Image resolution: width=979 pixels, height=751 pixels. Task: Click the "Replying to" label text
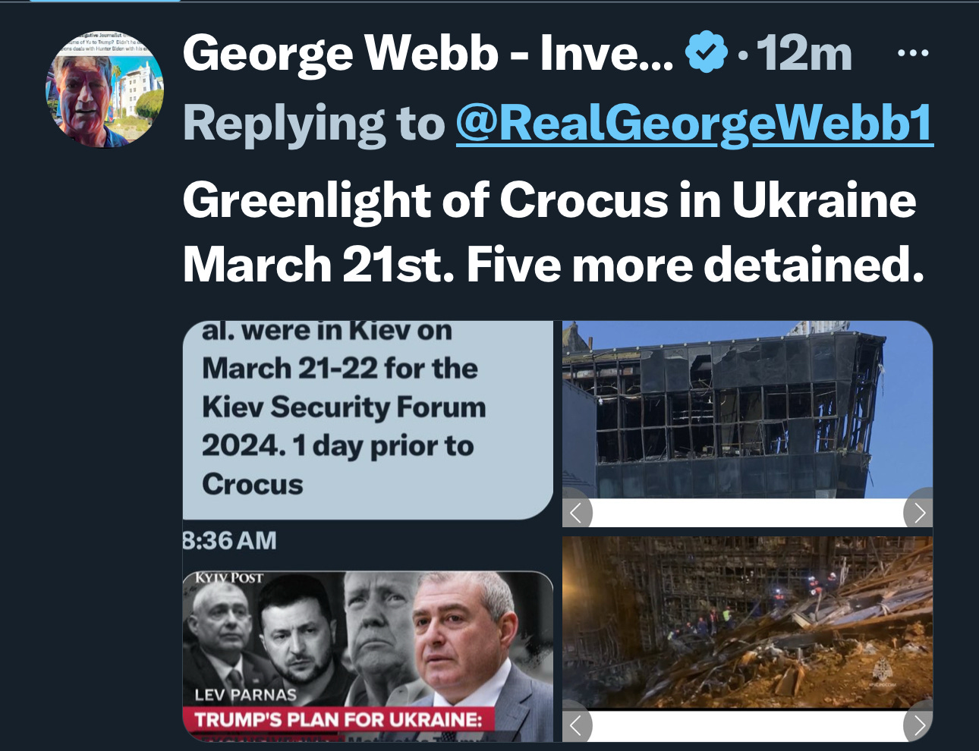(314, 123)
